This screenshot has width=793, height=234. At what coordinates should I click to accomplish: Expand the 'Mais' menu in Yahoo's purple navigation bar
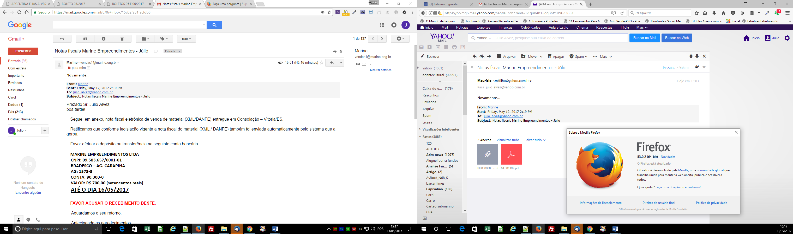click(642, 28)
